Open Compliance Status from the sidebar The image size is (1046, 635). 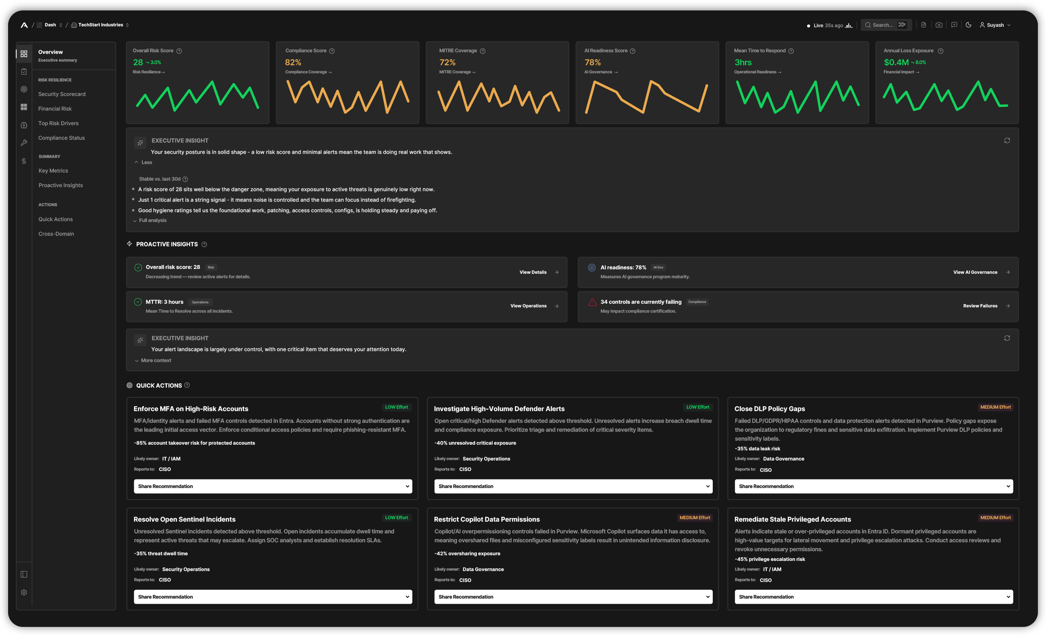(x=61, y=137)
